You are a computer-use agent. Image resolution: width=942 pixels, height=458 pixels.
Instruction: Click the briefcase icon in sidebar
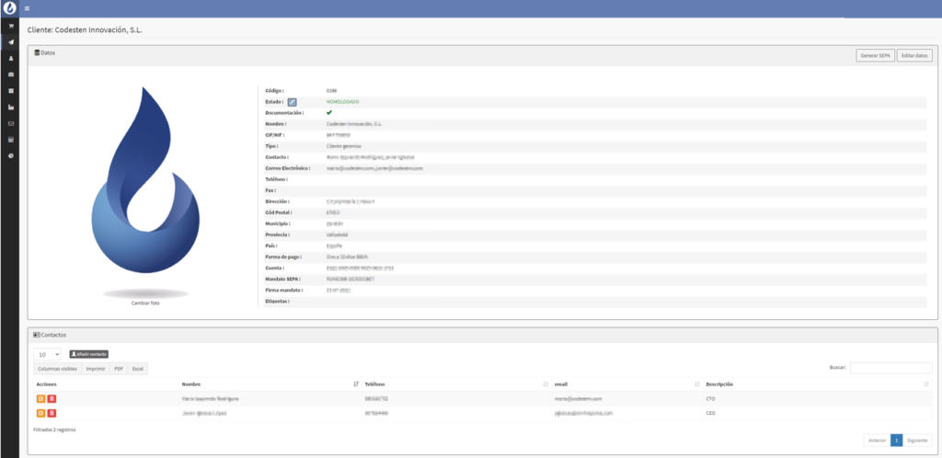[x=11, y=74]
